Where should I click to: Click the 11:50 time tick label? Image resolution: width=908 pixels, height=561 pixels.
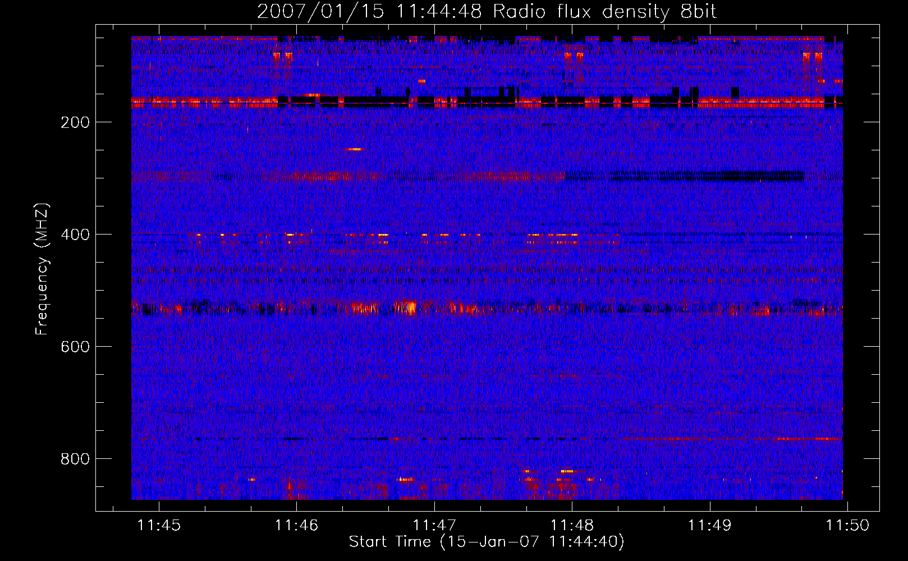(847, 525)
